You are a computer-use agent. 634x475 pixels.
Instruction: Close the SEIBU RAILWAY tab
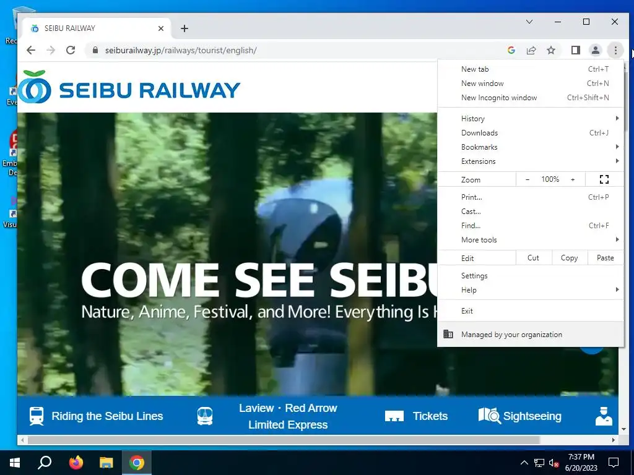coord(161,28)
